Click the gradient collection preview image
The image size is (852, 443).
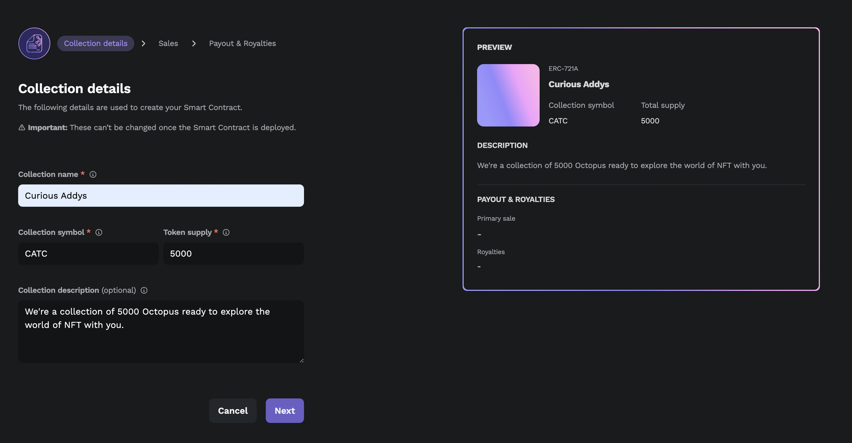coord(508,95)
